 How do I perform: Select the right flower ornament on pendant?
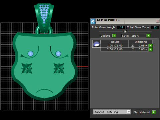tap(59, 68)
